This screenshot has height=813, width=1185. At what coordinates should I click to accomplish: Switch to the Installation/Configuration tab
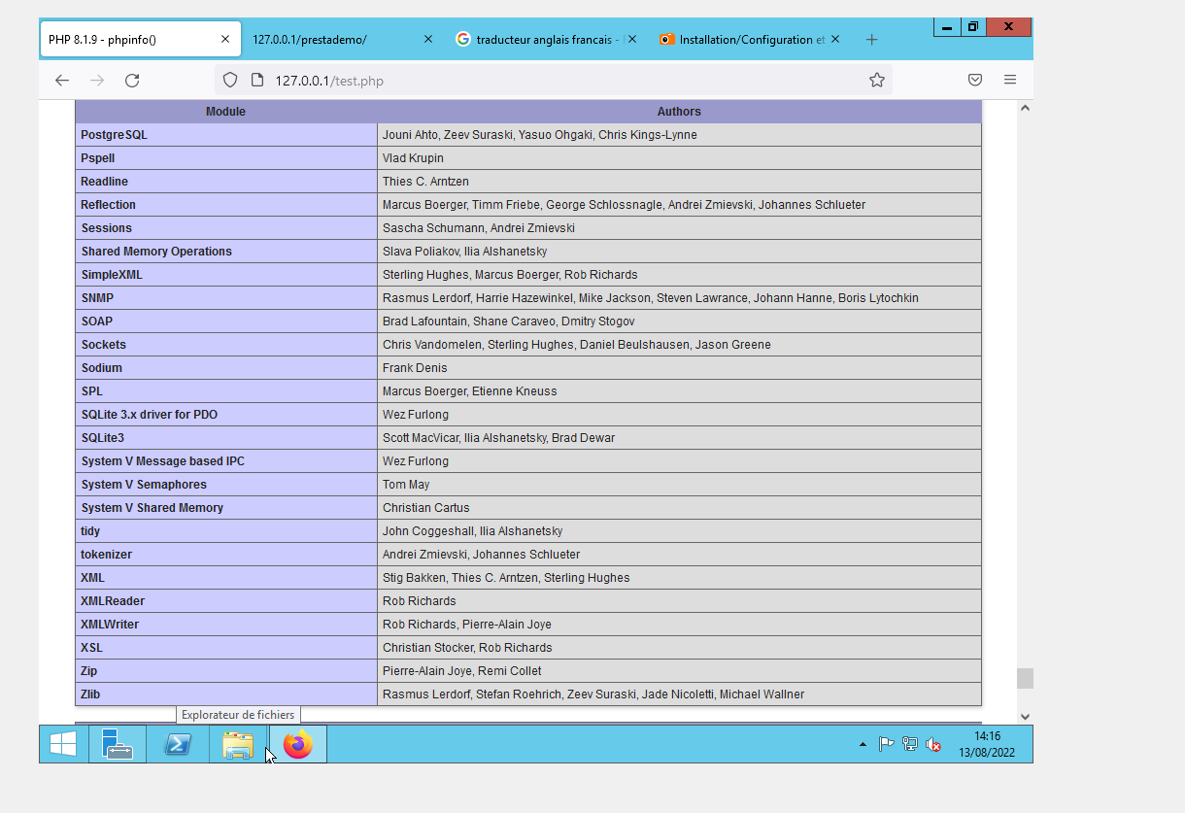coord(749,40)
